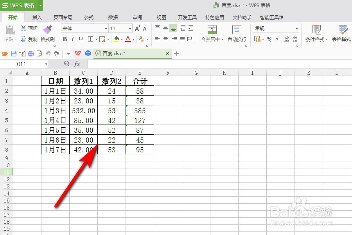Open the font color red swatch
This screenshot has height=235, width=352.
(x=127, y=39)
